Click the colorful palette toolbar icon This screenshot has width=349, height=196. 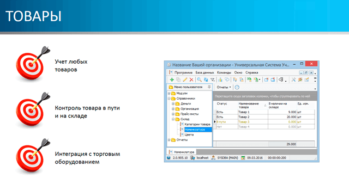pos(300,79)
